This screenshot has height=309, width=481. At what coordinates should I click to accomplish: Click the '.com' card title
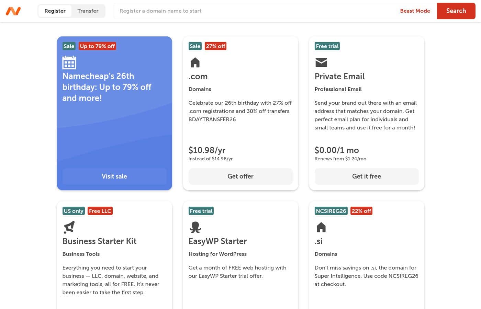click(x=198, y=77)
